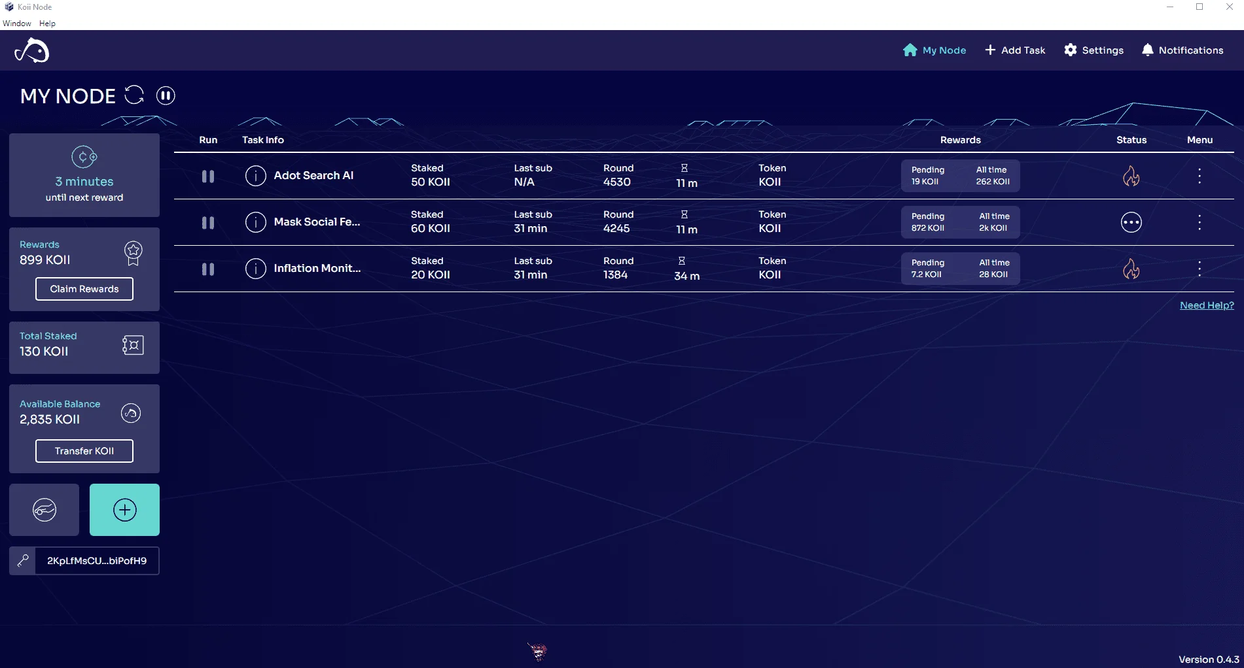Viewport: 1244px width, 668px height.
Task: Pause the Adot Search AI task
Action: click(x=208, y=176)
